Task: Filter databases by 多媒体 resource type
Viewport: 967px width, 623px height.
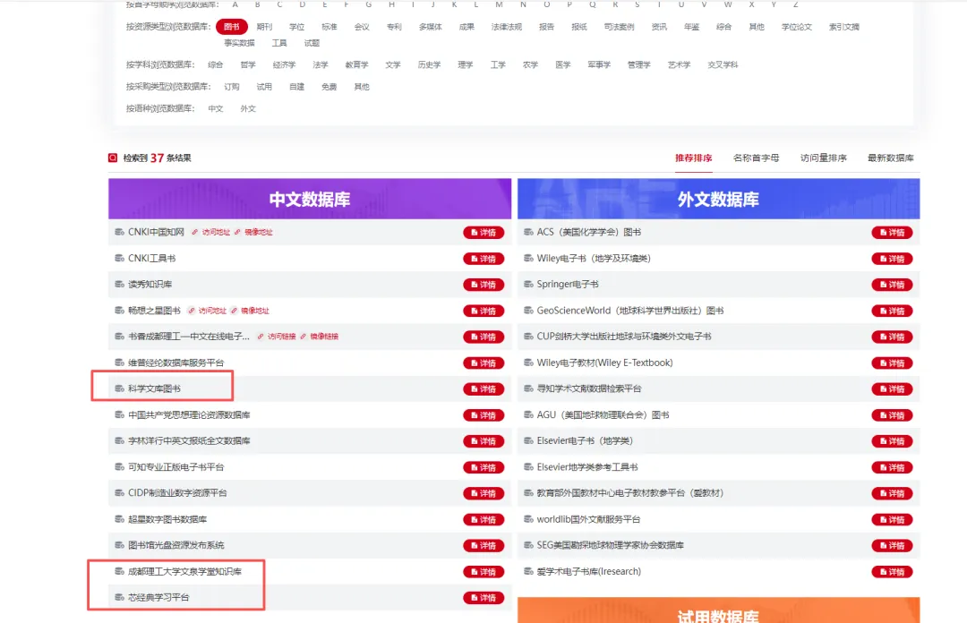Action: click(x=431, y=27)
